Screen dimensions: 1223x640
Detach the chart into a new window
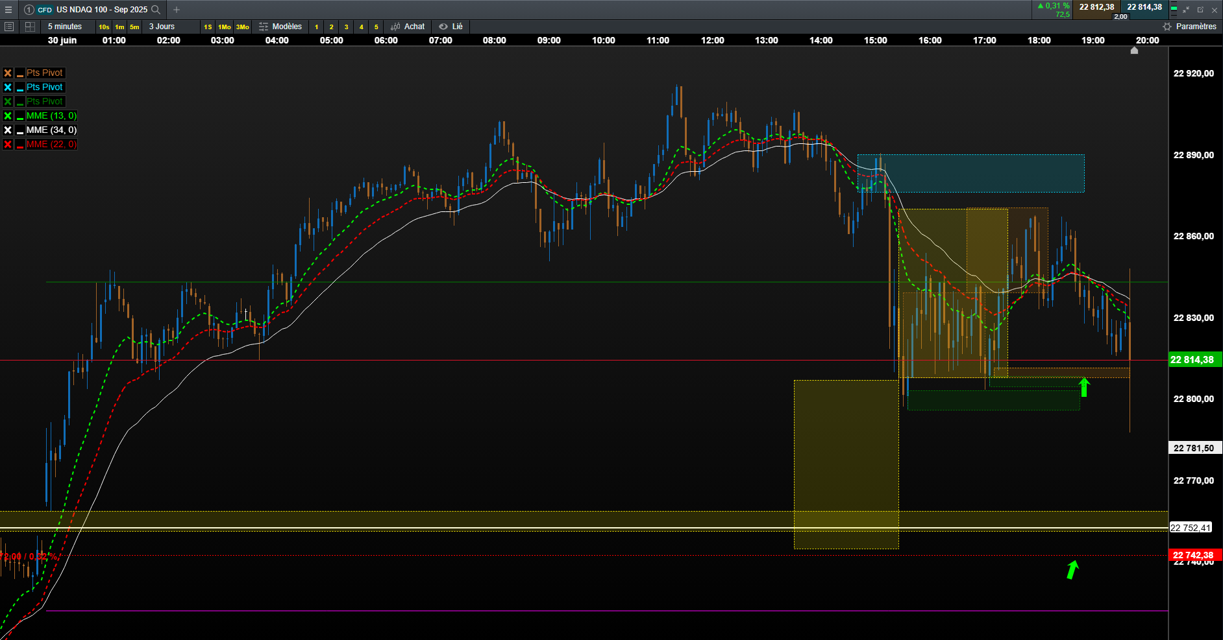(1200, 10)
